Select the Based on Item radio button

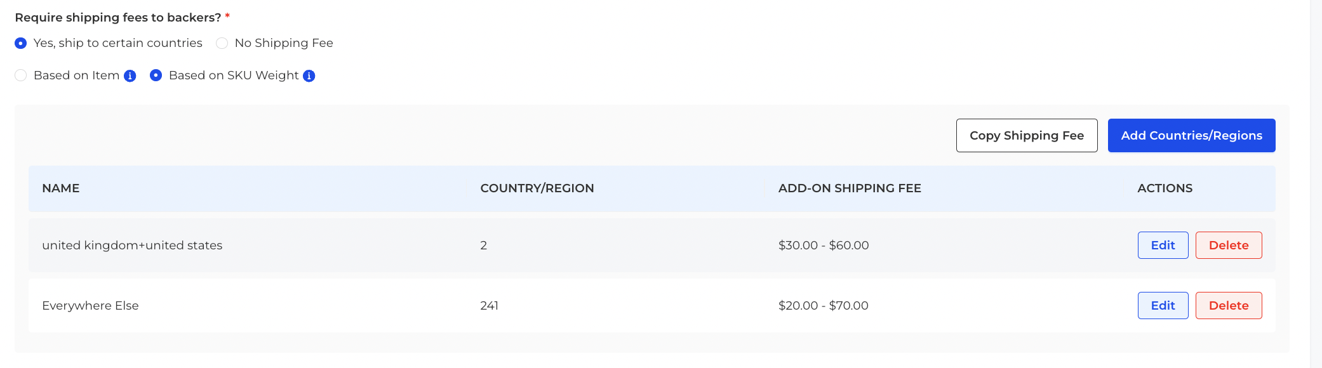[x=21, y=76]
